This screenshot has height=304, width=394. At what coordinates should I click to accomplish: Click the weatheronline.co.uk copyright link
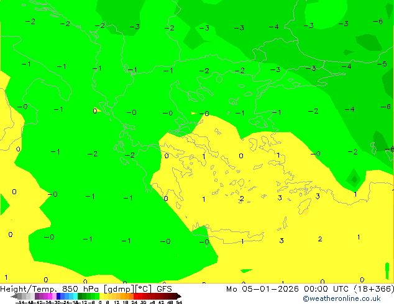point(342,298)
